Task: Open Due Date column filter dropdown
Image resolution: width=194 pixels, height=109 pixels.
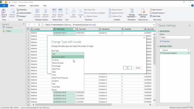Action: [x=97, y=29]
